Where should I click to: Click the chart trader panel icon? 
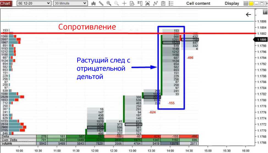click(140, 4)
